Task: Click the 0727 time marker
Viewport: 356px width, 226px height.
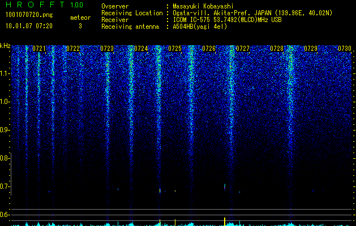Action: [x=243, y=49]
